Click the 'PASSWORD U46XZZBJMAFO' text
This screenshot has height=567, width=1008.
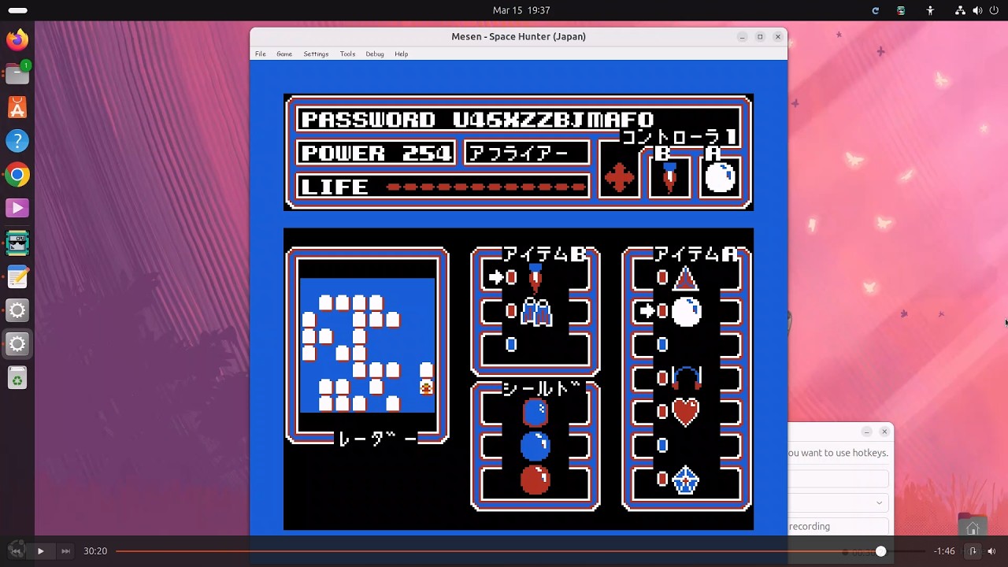(x=477, y=120)
